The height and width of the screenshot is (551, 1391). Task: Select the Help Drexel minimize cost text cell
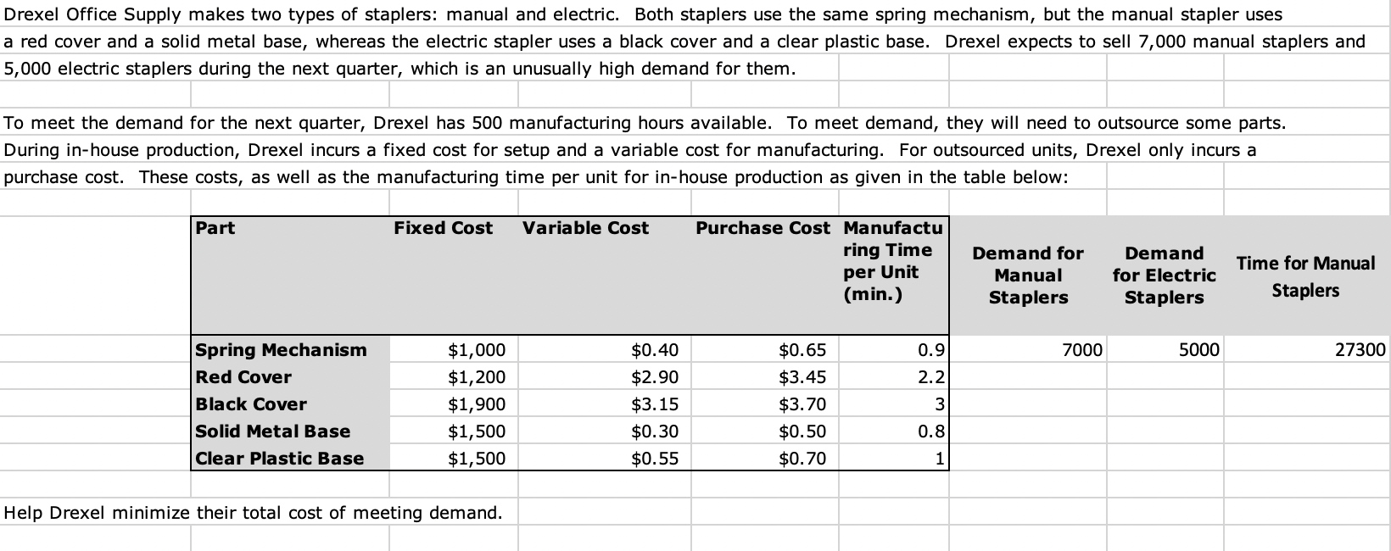point(254,512)
